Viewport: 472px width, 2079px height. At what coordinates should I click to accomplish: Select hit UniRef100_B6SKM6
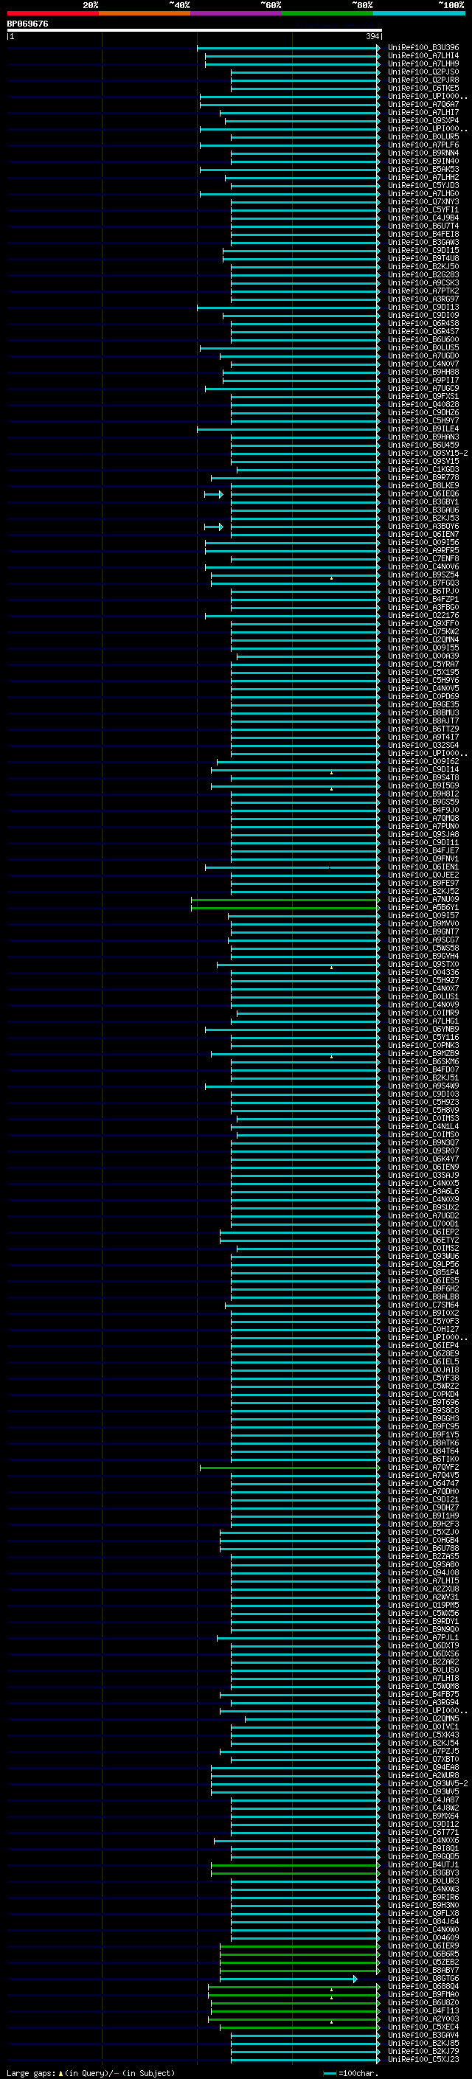pos(423,1062)
